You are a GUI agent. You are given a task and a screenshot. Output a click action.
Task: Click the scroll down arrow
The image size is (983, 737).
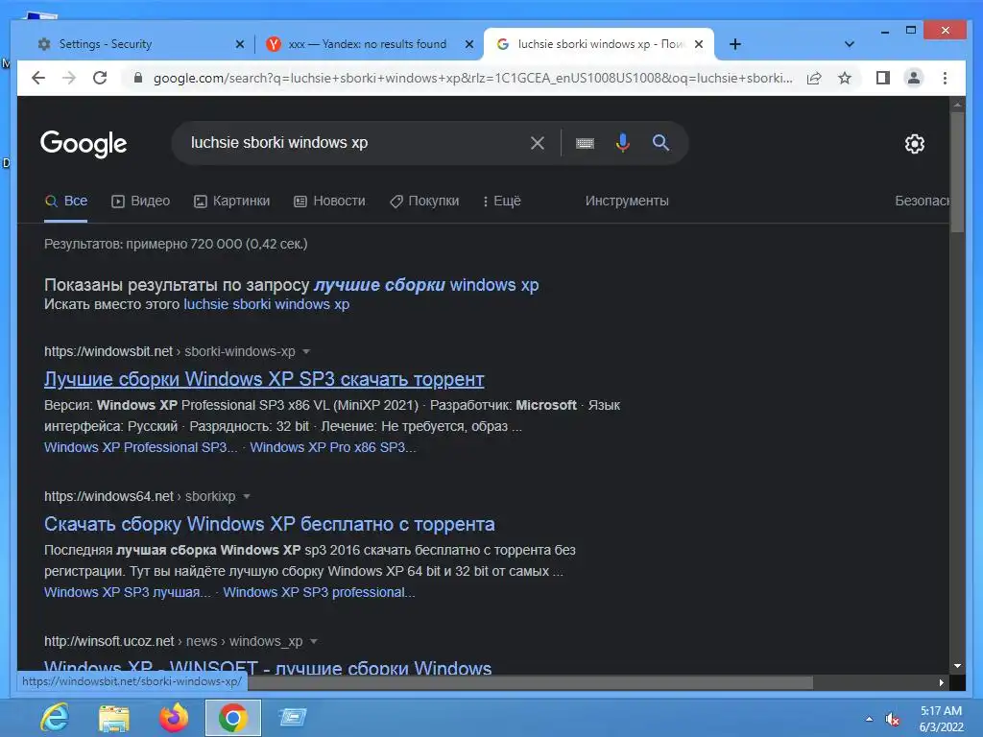pyautogui.click(x=957, y=666)
